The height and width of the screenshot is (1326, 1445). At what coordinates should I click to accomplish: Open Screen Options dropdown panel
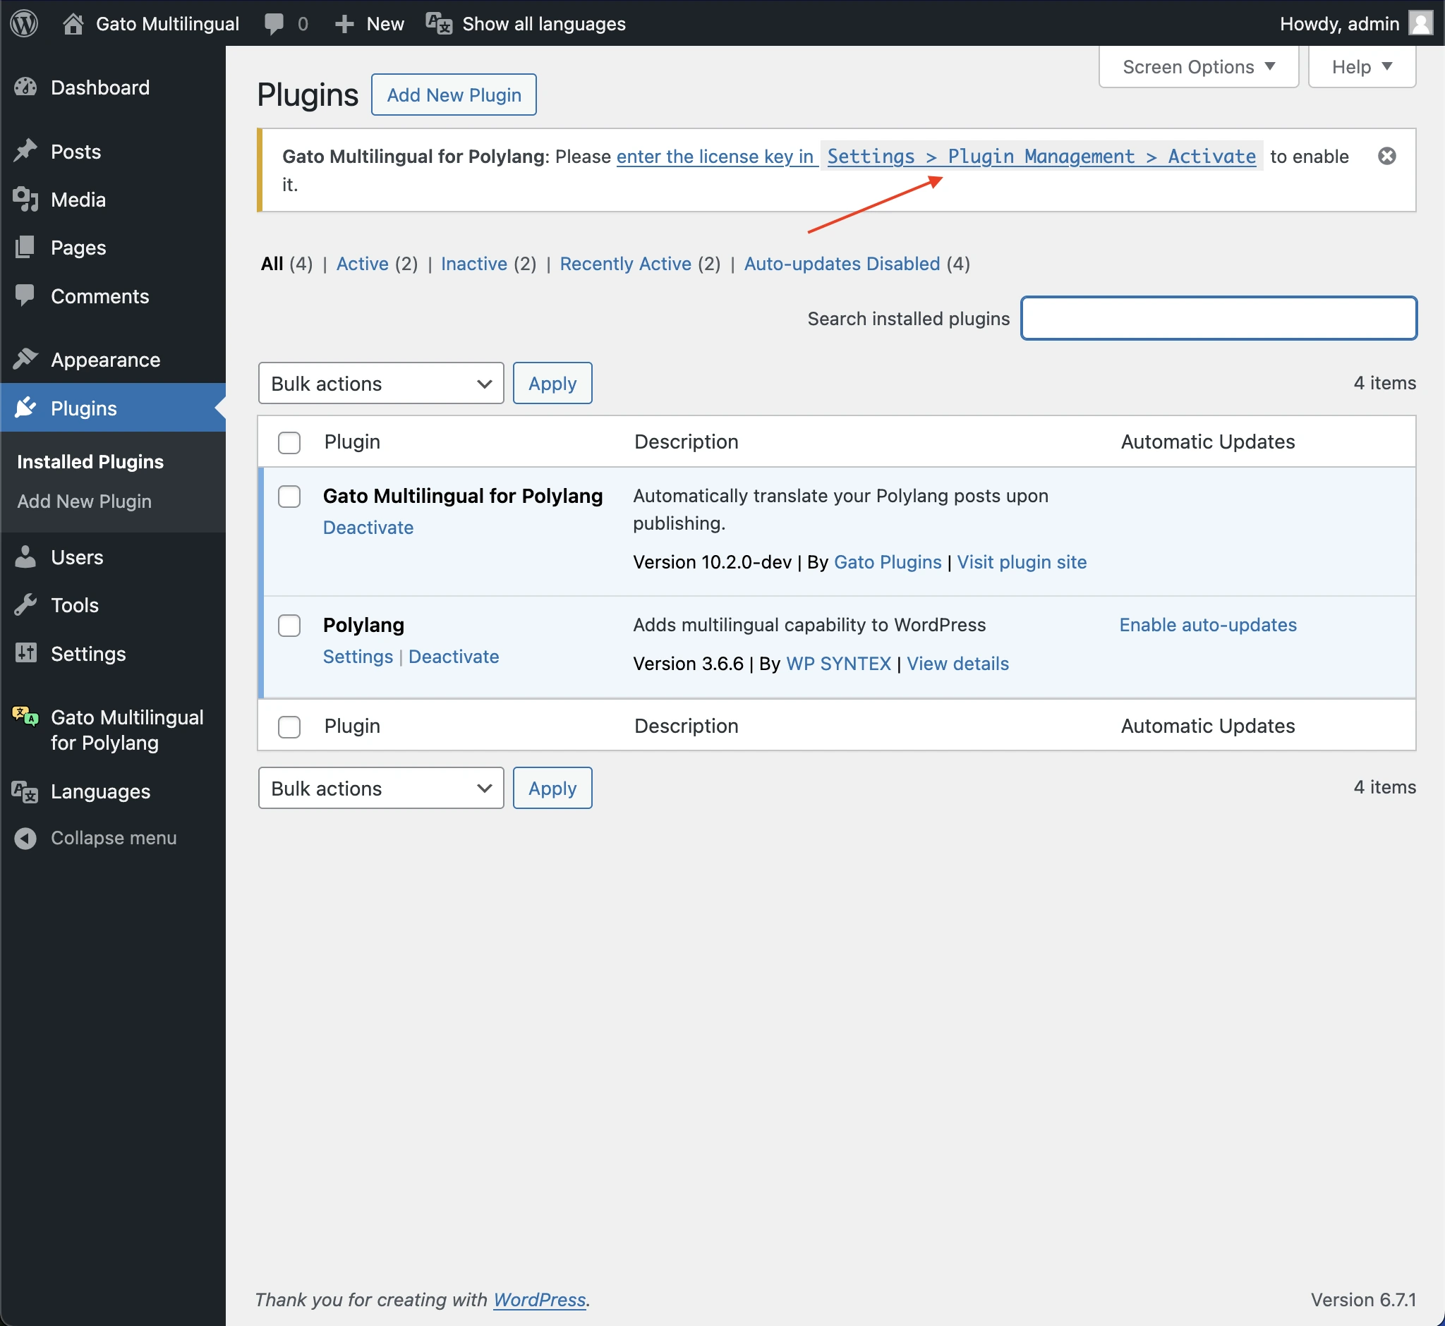1197,66
